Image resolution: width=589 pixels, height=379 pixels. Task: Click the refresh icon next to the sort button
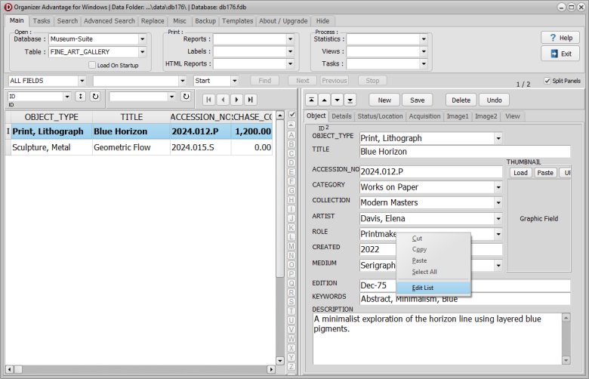point(94,97)
